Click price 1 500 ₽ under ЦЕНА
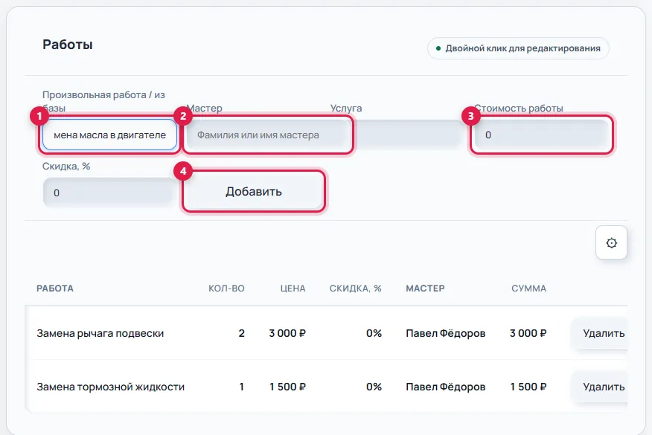 pos(287,387)
